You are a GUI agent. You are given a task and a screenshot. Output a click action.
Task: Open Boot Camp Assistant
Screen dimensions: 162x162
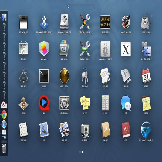64,22
